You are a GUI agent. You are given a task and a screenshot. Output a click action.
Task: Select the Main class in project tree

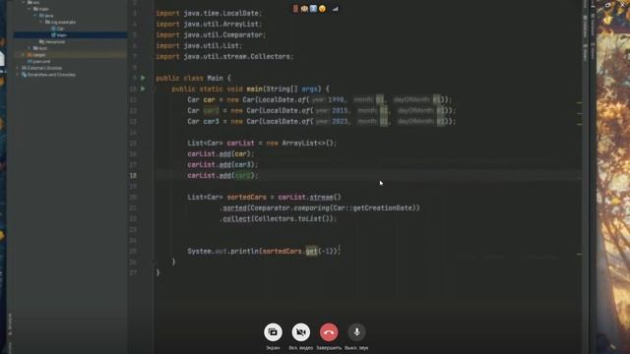pos(61,35)
